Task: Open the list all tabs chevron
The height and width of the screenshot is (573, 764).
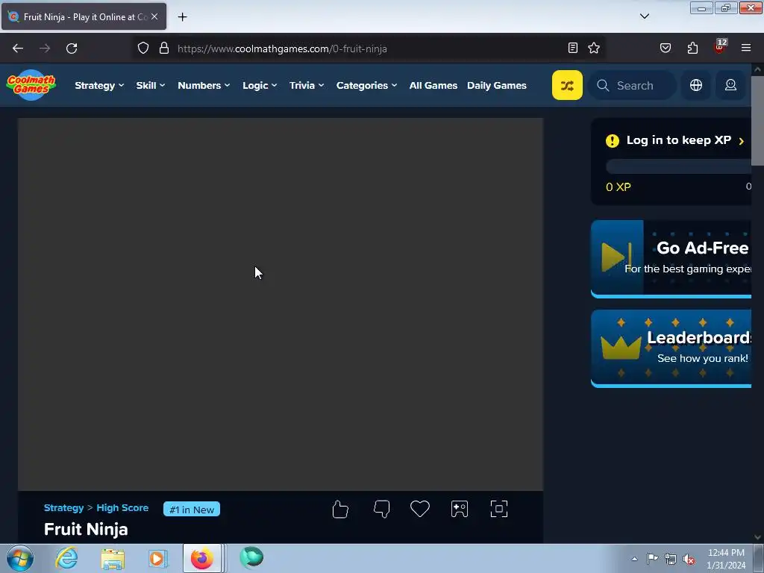Action: click(x=645, y=16)
